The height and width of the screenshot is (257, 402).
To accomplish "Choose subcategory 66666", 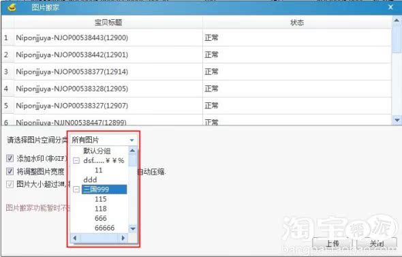I will pyautogui.click(x=105, y=228).
